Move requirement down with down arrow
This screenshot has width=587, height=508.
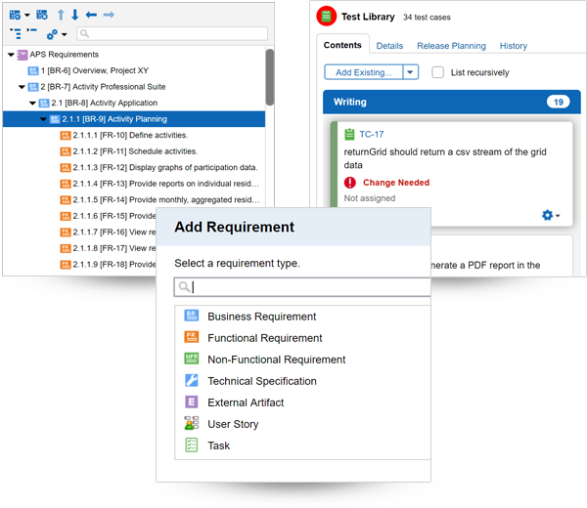pos(75,15)
